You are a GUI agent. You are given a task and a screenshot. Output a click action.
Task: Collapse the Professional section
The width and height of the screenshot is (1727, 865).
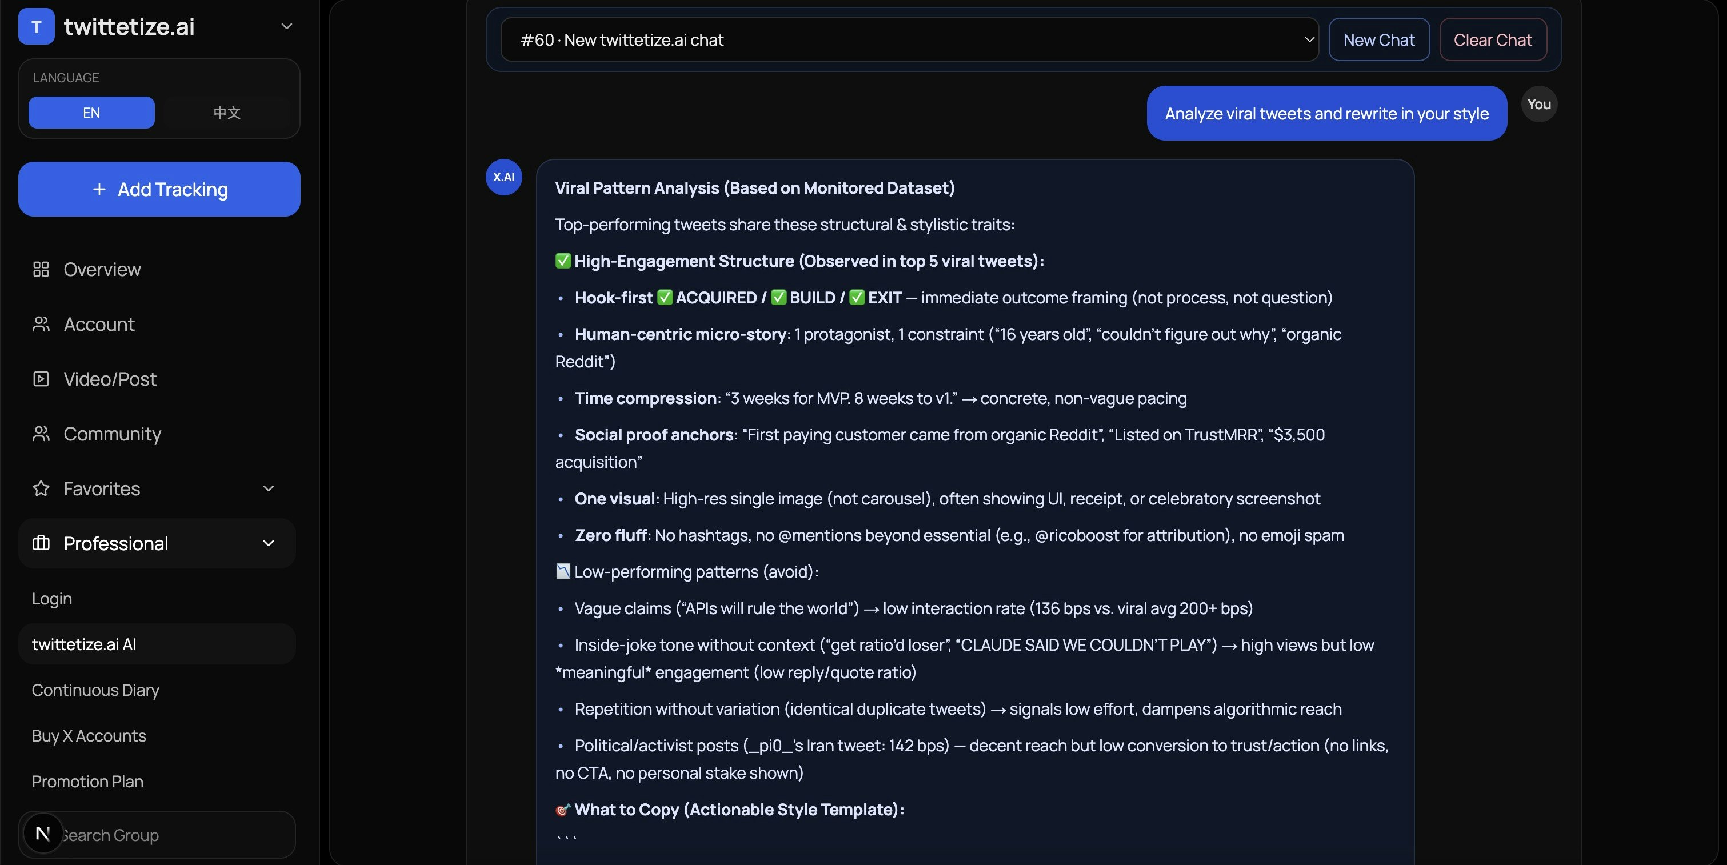[x=269, y=544]
